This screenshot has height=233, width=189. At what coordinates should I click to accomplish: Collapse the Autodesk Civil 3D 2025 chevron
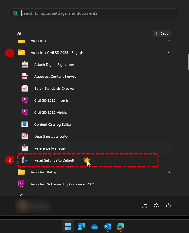169,52
